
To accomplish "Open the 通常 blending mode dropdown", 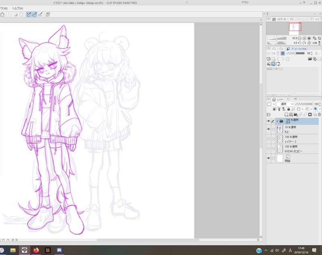I will pyautogui.click(x=285, y=104).
